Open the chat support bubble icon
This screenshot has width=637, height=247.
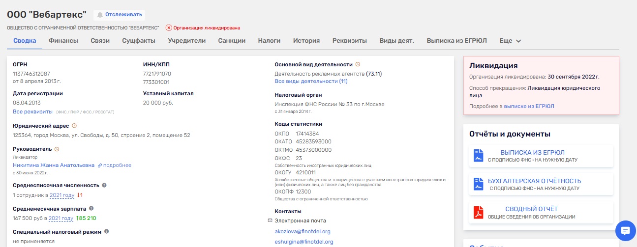[625, 230]
